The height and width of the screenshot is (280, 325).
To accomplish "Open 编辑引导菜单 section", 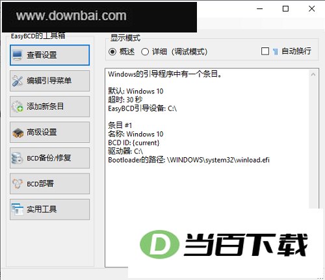I will pos(49,81).
